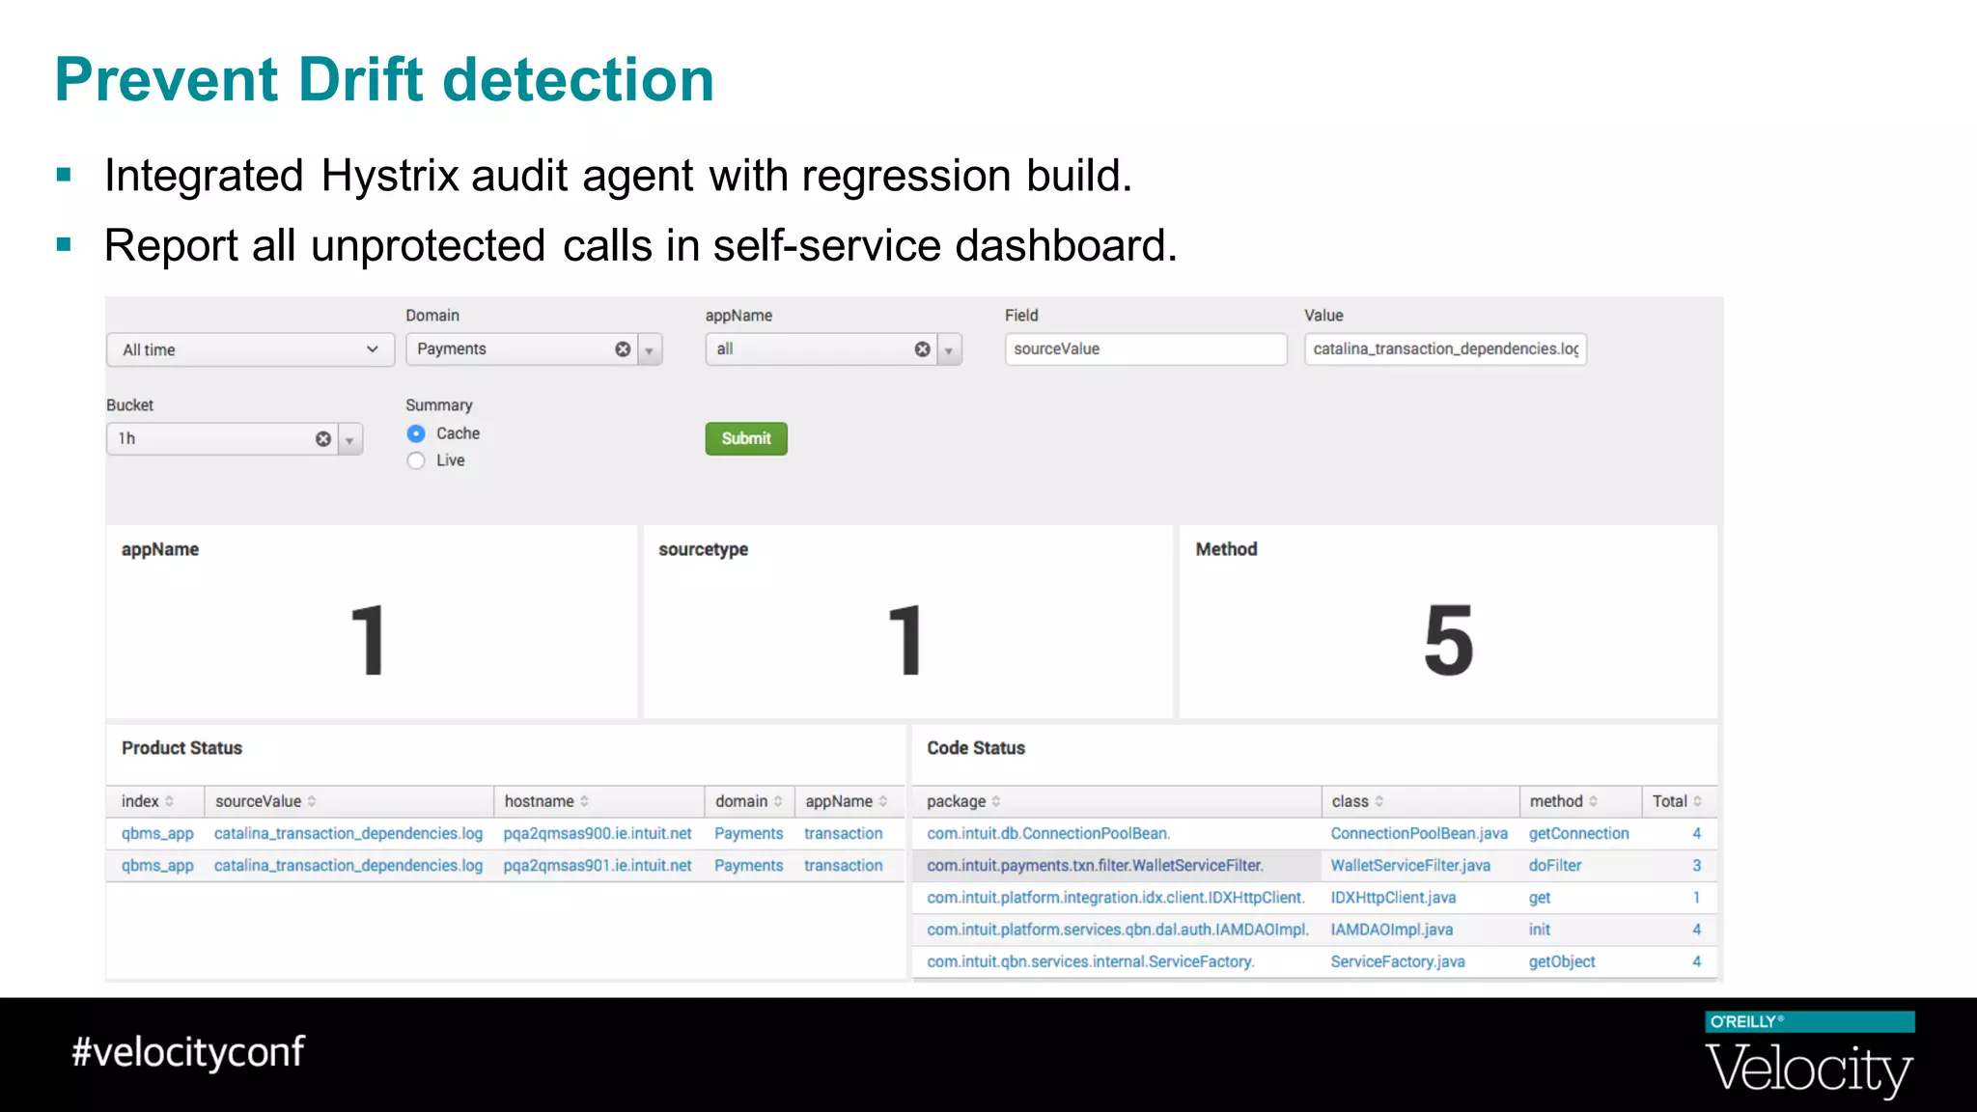This screenshot has height=1112, width=1977.
Task: Click Payments domain in pqa2qmsas901 row
Action: [749, 866]
